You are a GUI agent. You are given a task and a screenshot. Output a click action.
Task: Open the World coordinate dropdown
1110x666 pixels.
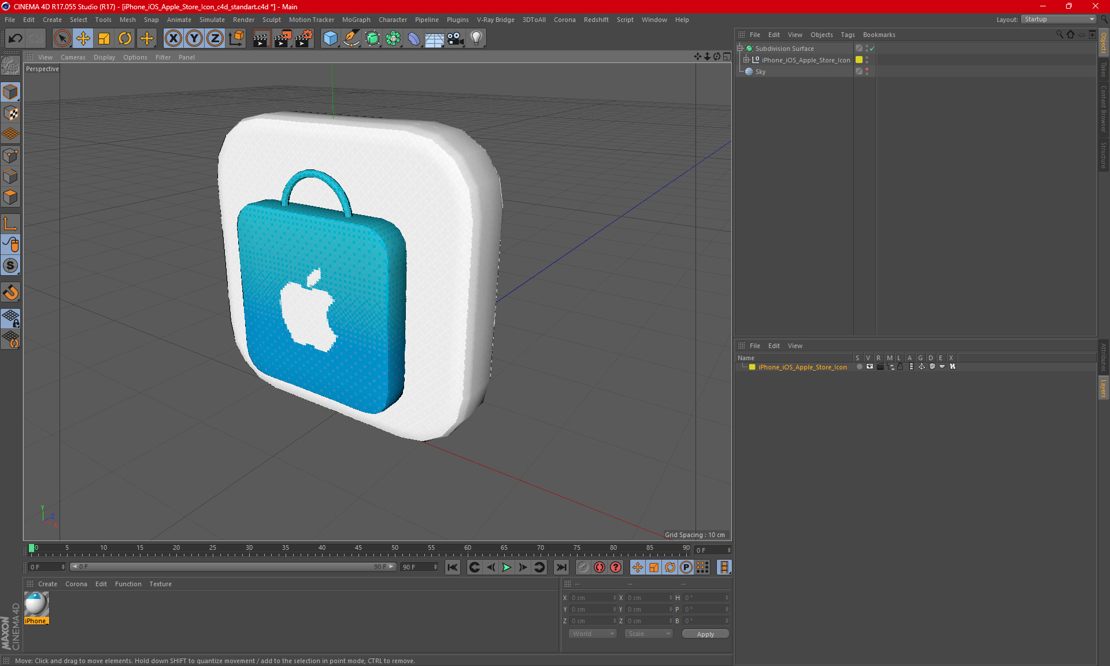[593, 634]
